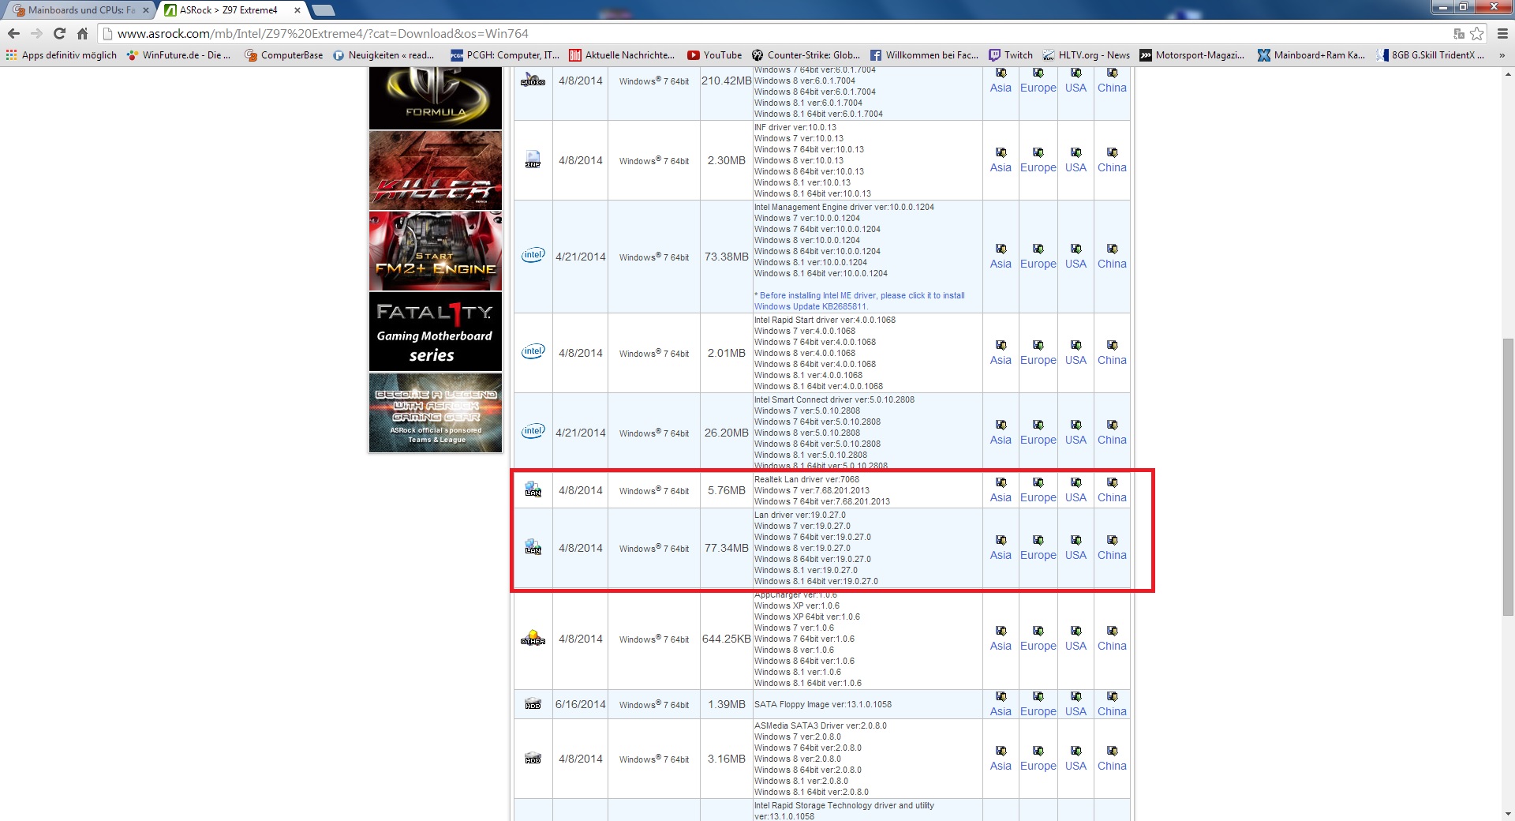Open a new browser tab
The image size is (1515, 821).
[x=323, y=10]
